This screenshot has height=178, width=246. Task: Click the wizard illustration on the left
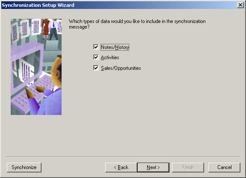pyautogui.click(x=36, y=67)
